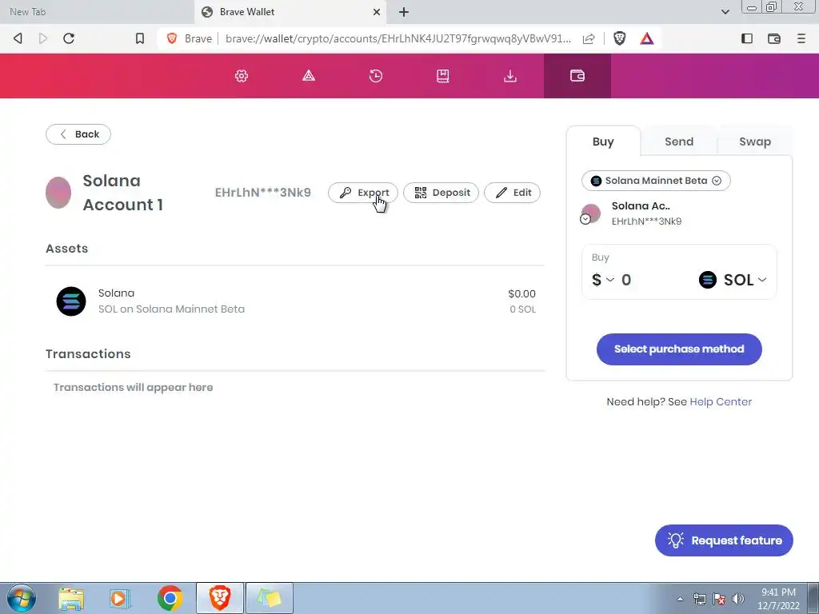Show hidden tray icons arrow

click(680, 599)
